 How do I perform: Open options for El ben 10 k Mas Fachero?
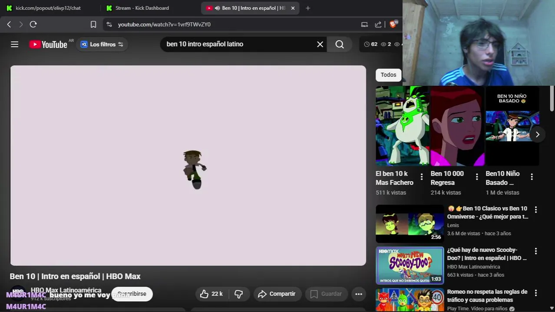pos(421,177)
